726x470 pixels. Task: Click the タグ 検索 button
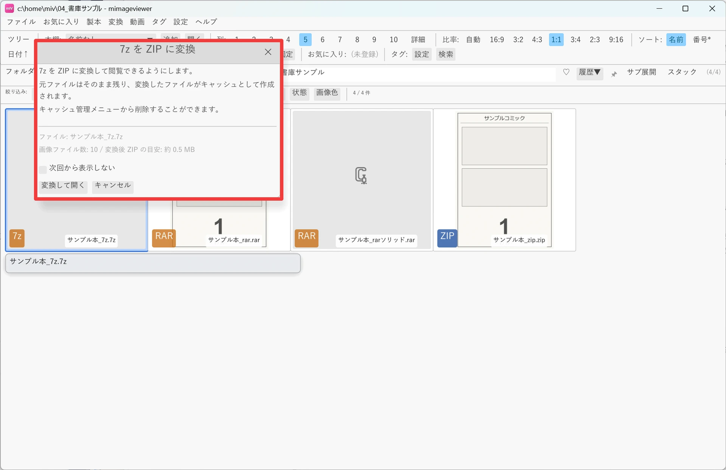click(446, 54)
